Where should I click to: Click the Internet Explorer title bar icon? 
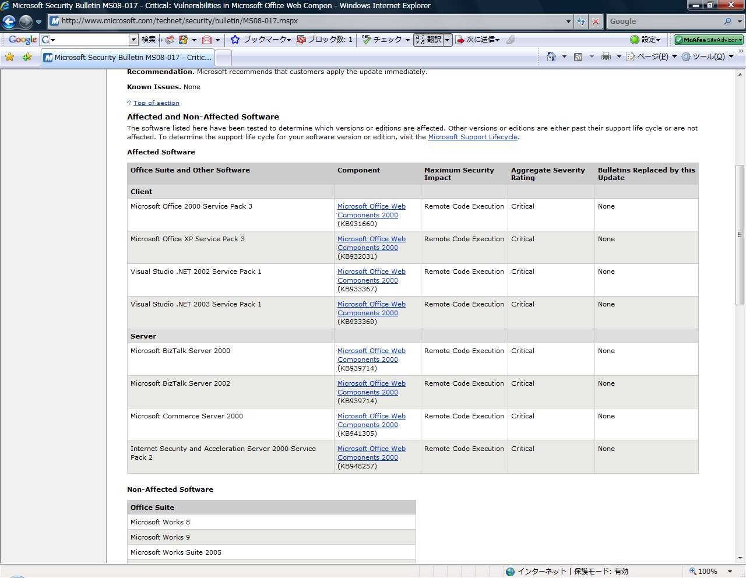(5, 6)
